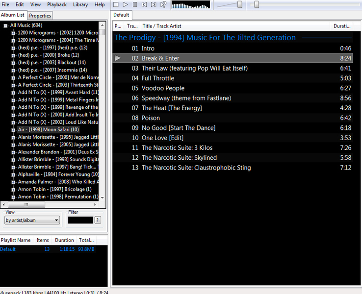Open the View menu

(35, 4)
